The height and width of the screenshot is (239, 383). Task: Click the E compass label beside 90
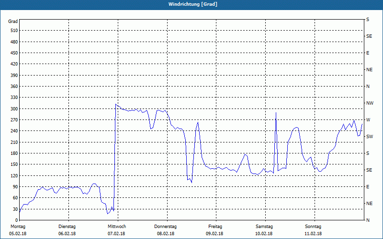coord(368,187)
